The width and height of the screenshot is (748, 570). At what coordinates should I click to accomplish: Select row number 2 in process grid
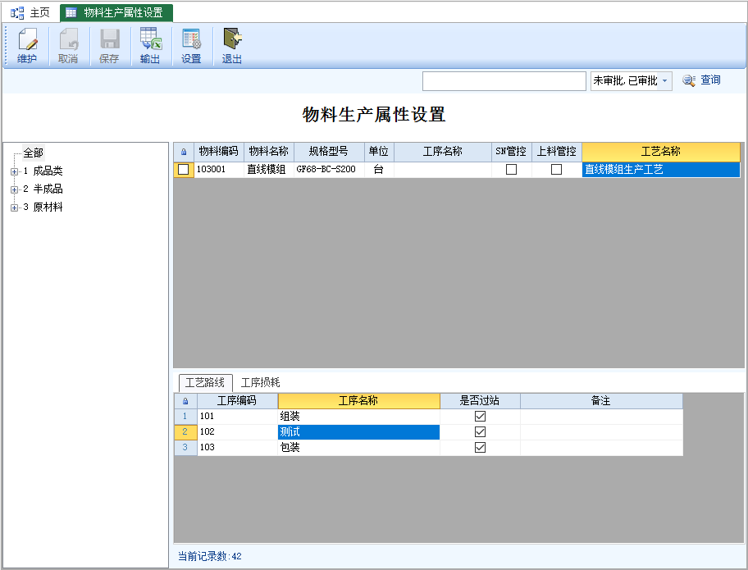click(x=185, y=431)
